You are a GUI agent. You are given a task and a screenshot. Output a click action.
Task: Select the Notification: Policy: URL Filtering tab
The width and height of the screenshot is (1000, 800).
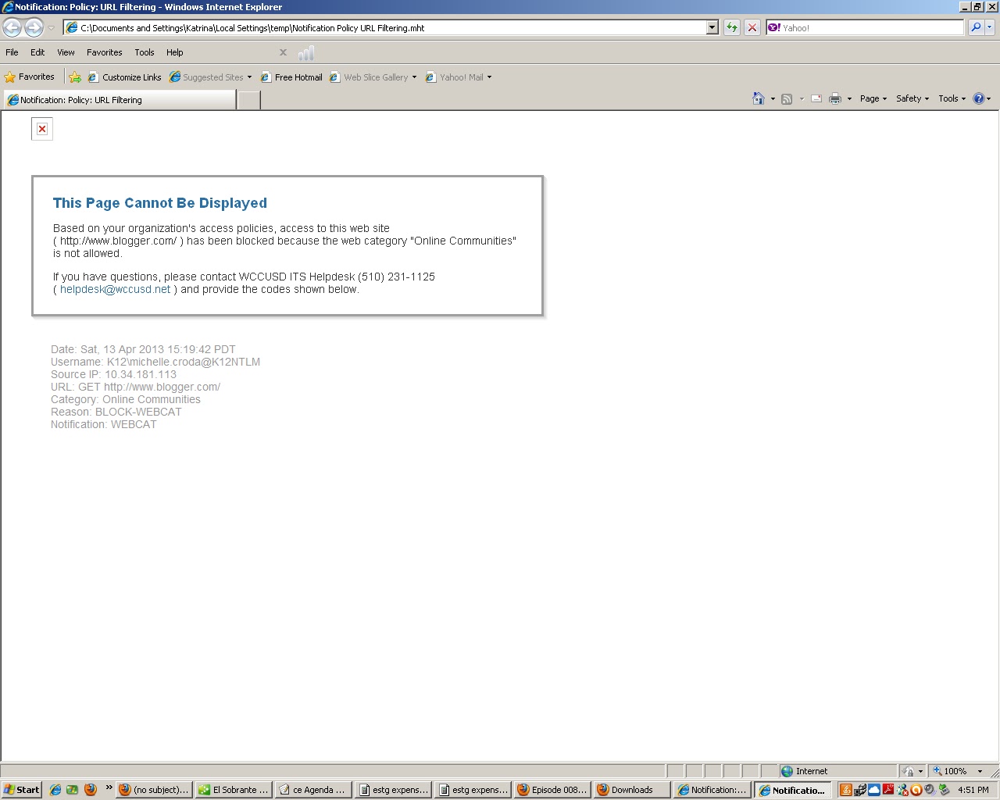tap(120, 100)
